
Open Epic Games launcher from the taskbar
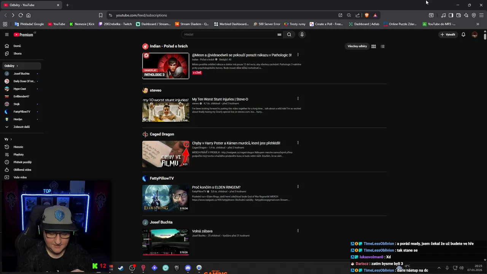tap(177, 268)
